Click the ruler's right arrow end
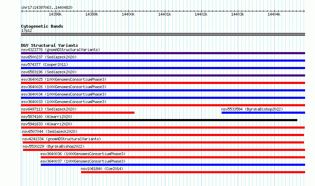This screenshot has height=186, width=315. click(x=304, y=11)
